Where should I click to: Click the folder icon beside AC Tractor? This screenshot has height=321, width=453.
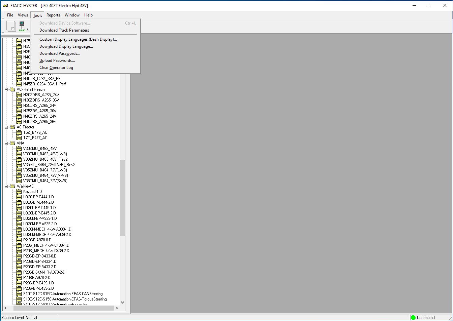click(13, 127)
